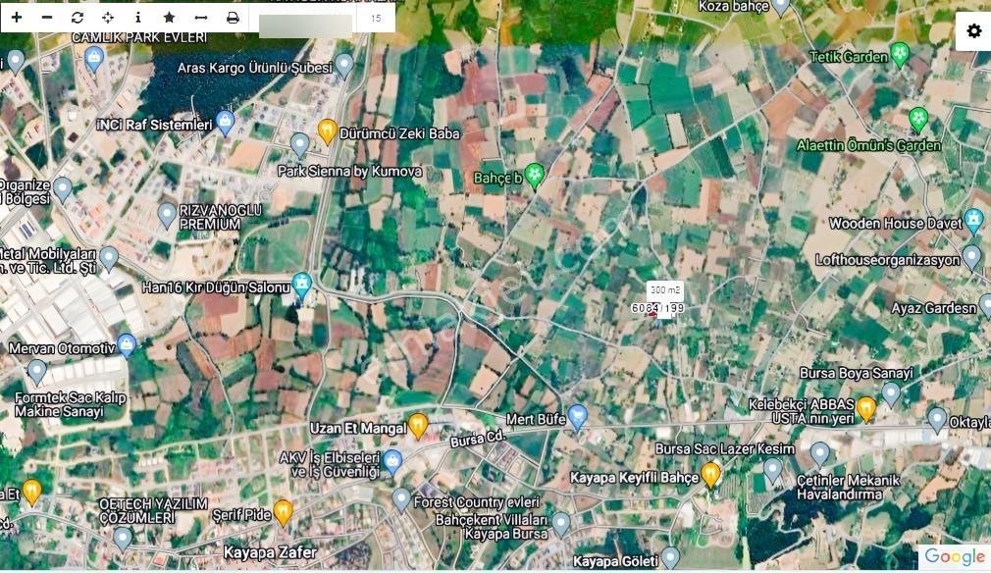Open Dürümcü Zeki Baba restaurant marker
Viewport: 991px width, 573px height.
pyautogui.click(x=327, y=132)
